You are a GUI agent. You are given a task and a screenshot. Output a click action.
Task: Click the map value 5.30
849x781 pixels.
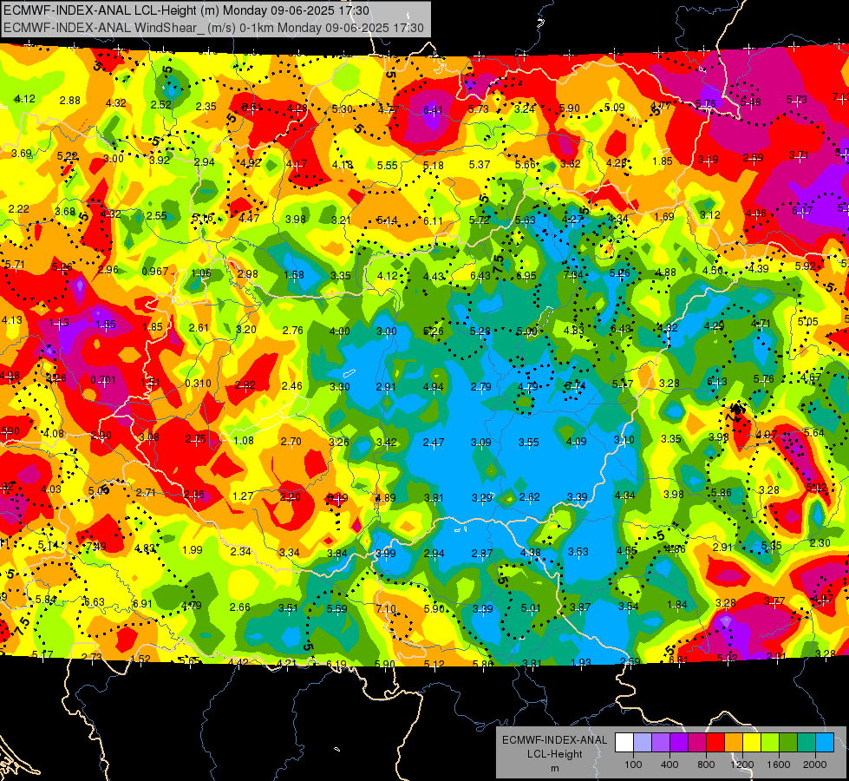tap(342, 109)
